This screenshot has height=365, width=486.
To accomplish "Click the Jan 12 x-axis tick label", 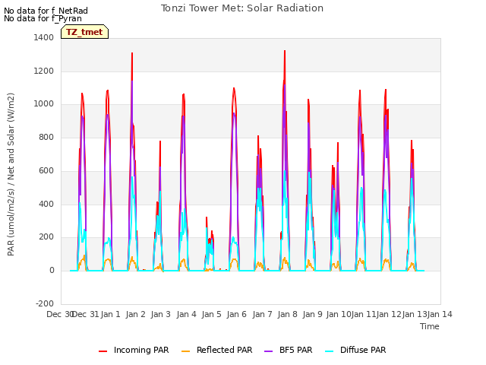I will (389, 314).
